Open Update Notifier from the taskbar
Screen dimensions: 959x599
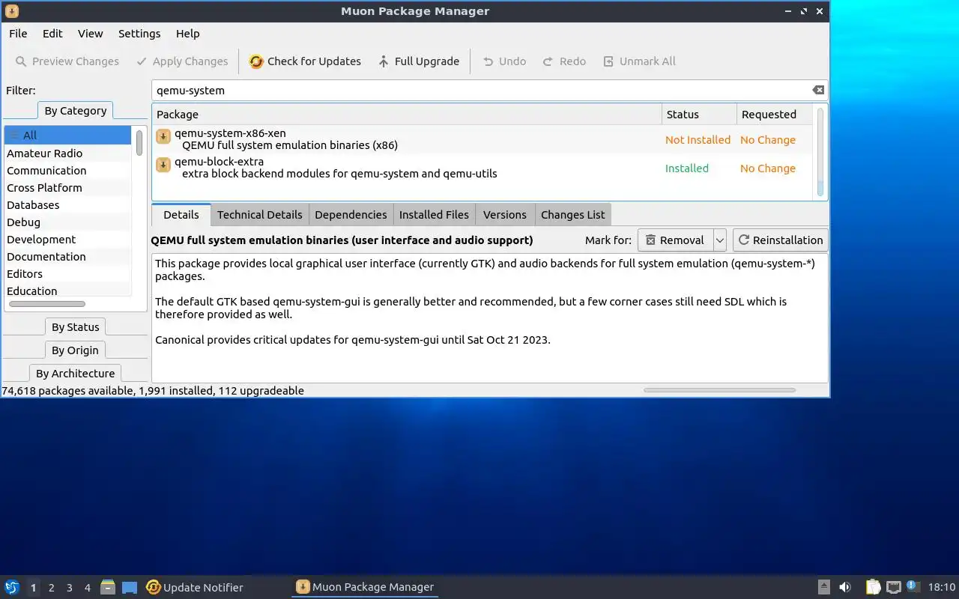click(x=195, y=587)
